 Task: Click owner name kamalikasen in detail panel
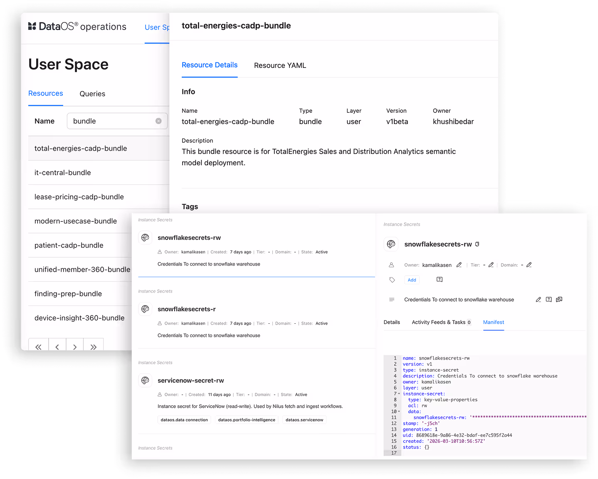click(x=437, y=265)
